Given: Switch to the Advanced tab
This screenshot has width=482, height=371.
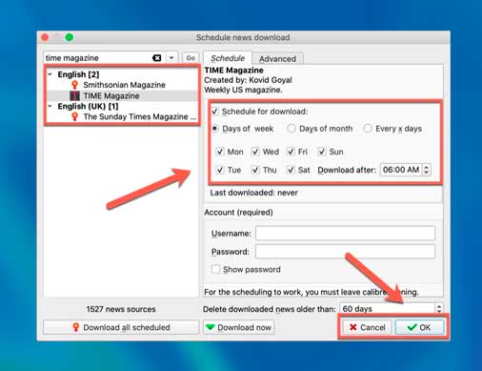Looking at the screenshot, I should point(277,59).
